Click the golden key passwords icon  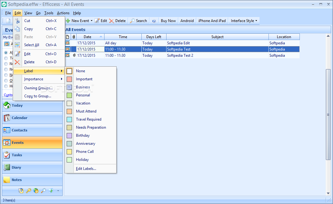[x=29, y=191]
